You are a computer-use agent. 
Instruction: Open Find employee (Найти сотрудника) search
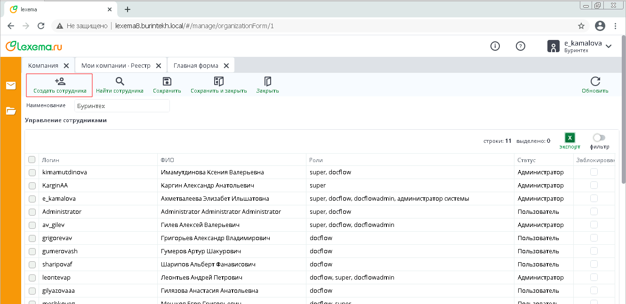click(x=120, y=82)
